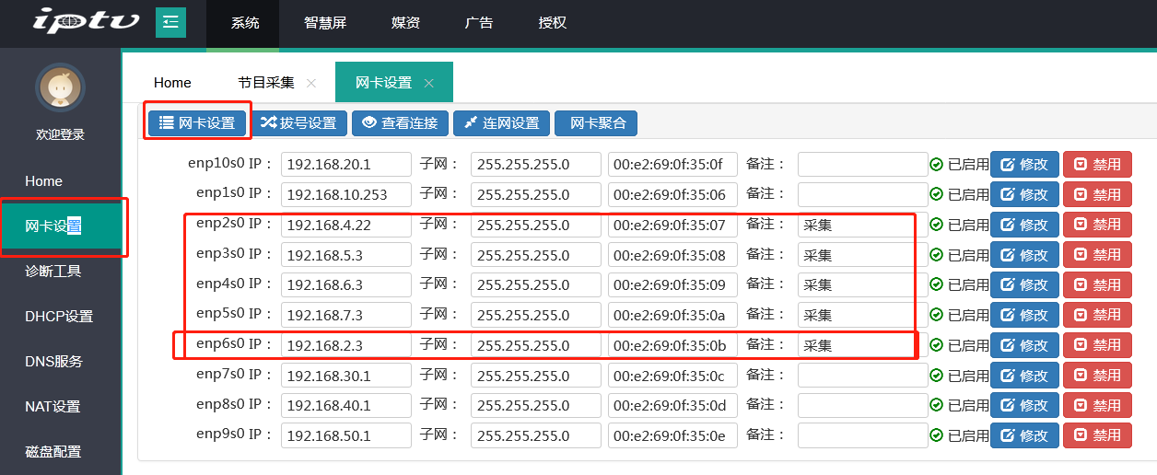Click 禁用 on the enp6s0 row

click(x=1096, y=345)
